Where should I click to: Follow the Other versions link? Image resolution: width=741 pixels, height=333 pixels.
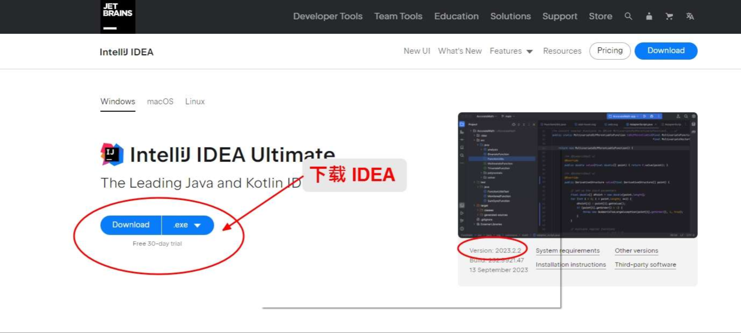636,251
